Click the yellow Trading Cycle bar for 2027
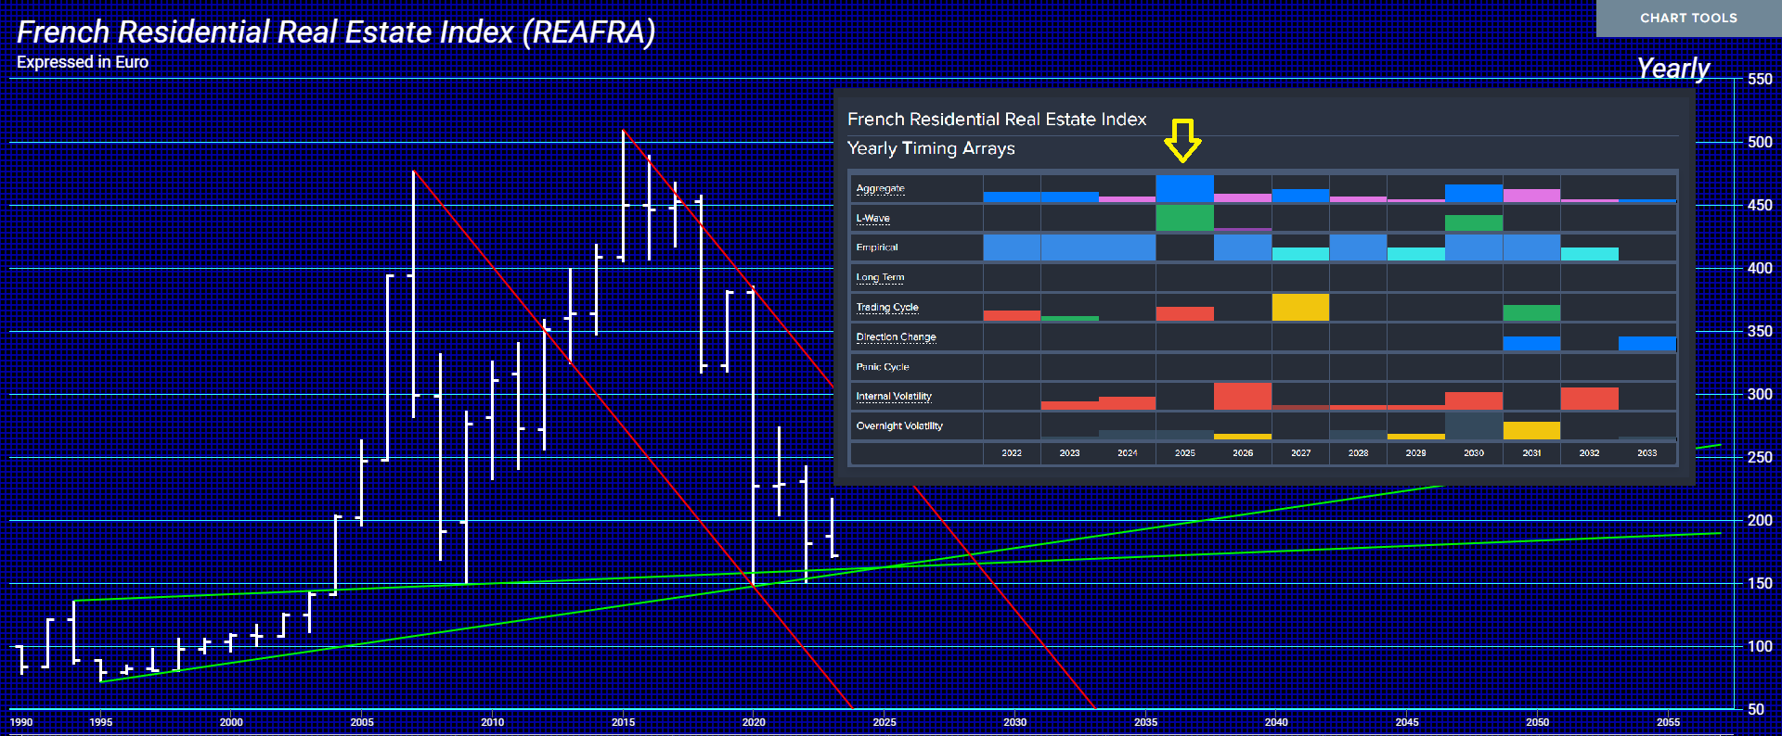Image resolution: width=1782 pixels, height=736 pixels. click(1300, 307)
